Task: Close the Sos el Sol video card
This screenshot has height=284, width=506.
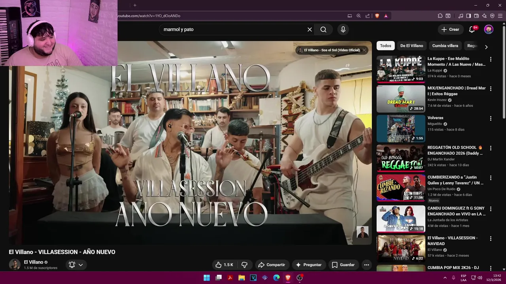Action: click(364, 50)
